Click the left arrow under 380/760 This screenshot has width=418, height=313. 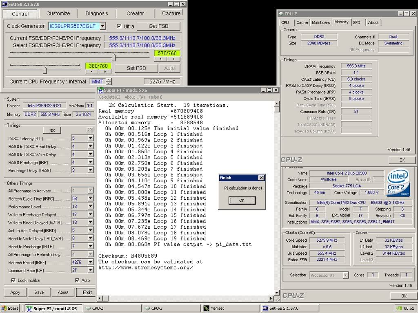(91, 72)
